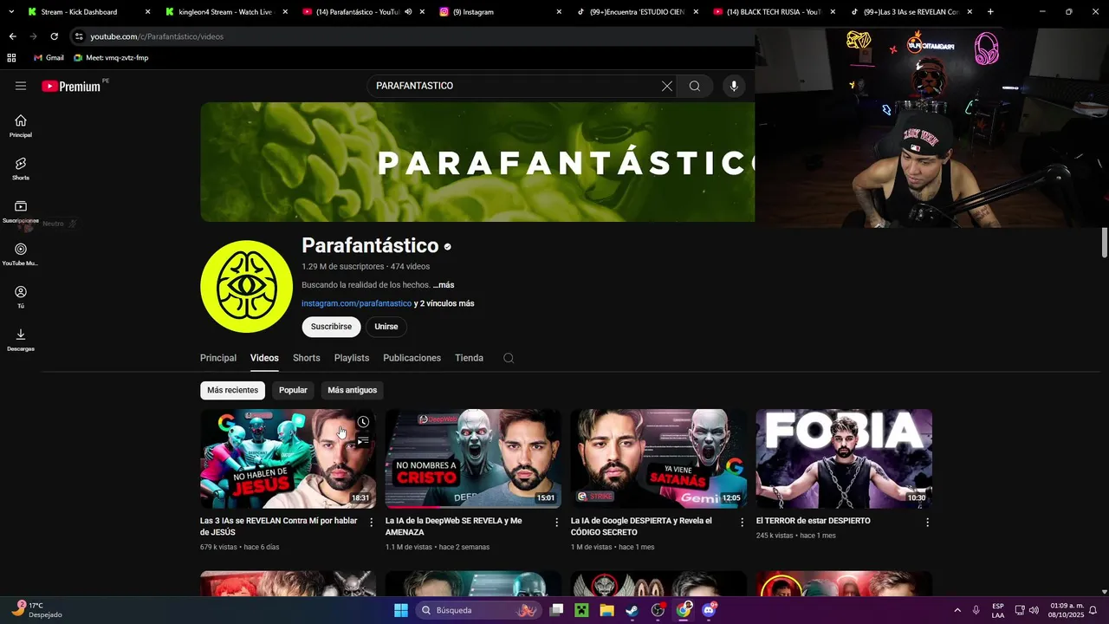Select the Más antiguos filter chip
The image size is (1109, 624).
pyautogui.click(x=352, y=390)
